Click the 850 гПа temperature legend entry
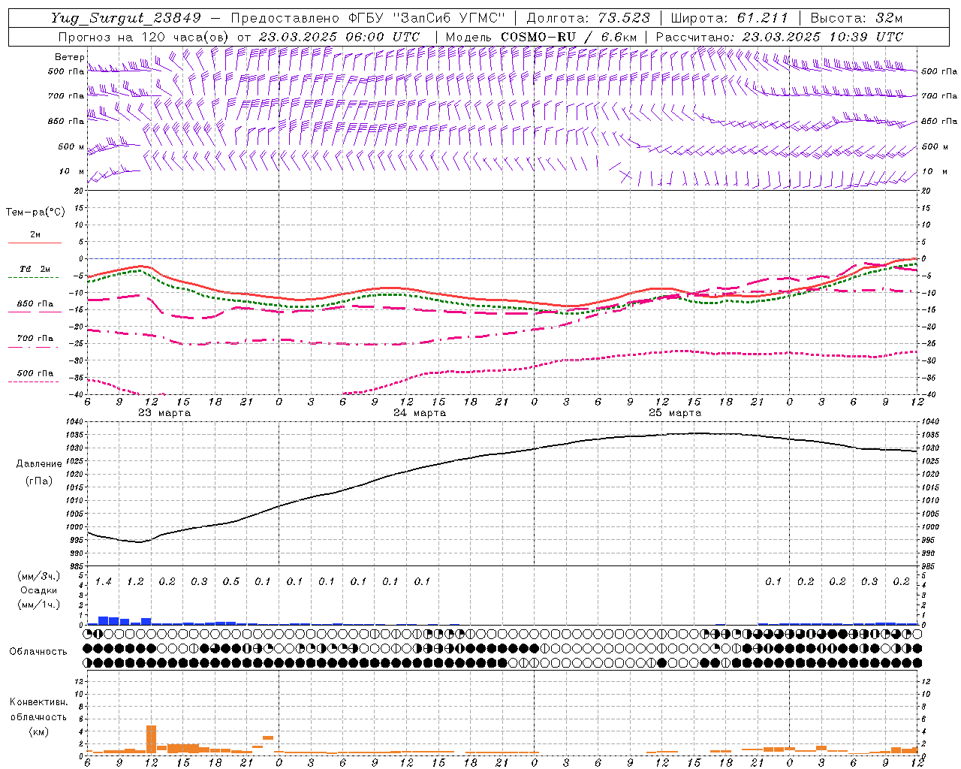Viewport: 961px width, 769px height. click(x=35, y=304)
